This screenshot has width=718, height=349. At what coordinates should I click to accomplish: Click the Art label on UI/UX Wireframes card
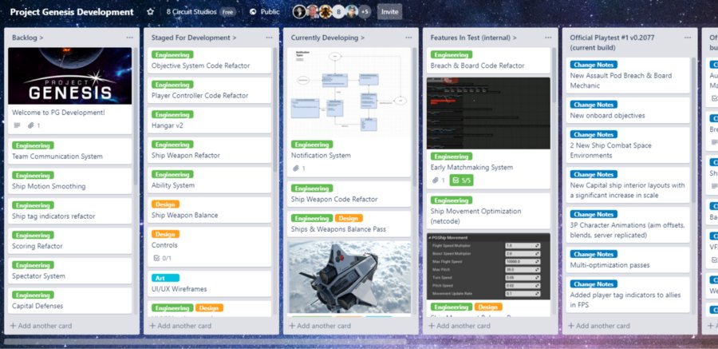click(160, 278)
